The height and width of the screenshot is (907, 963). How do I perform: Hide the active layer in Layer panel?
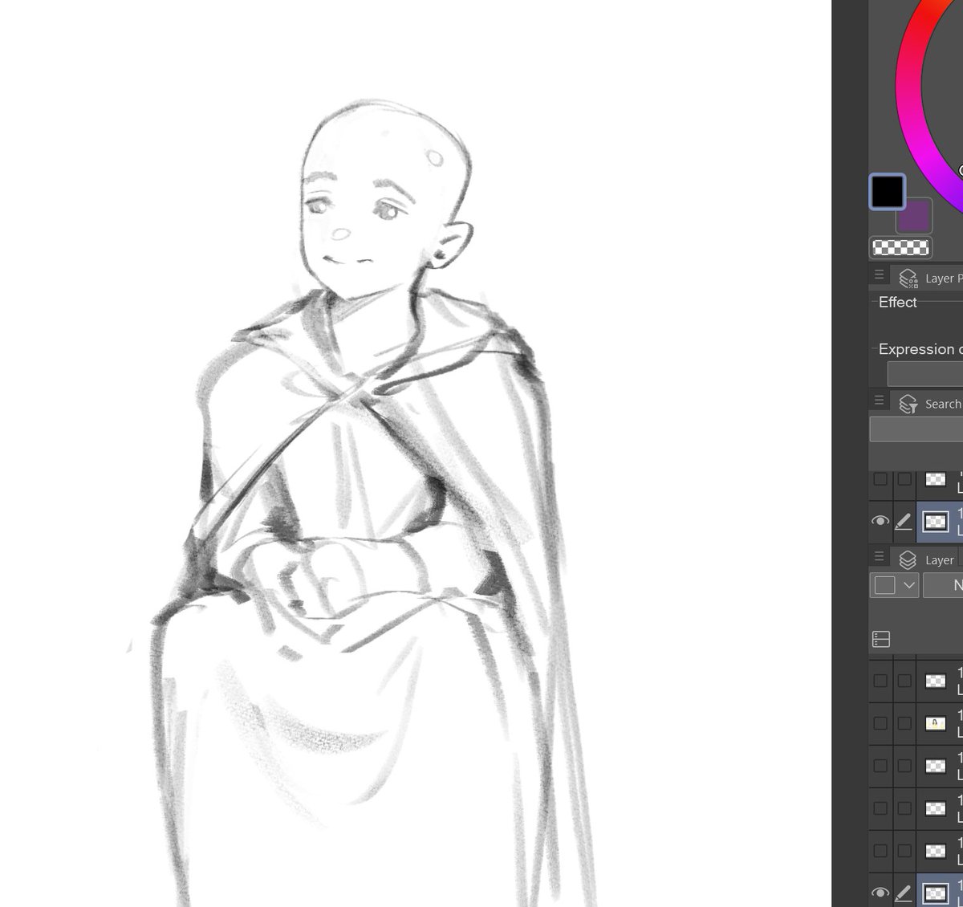coord(880,893)
